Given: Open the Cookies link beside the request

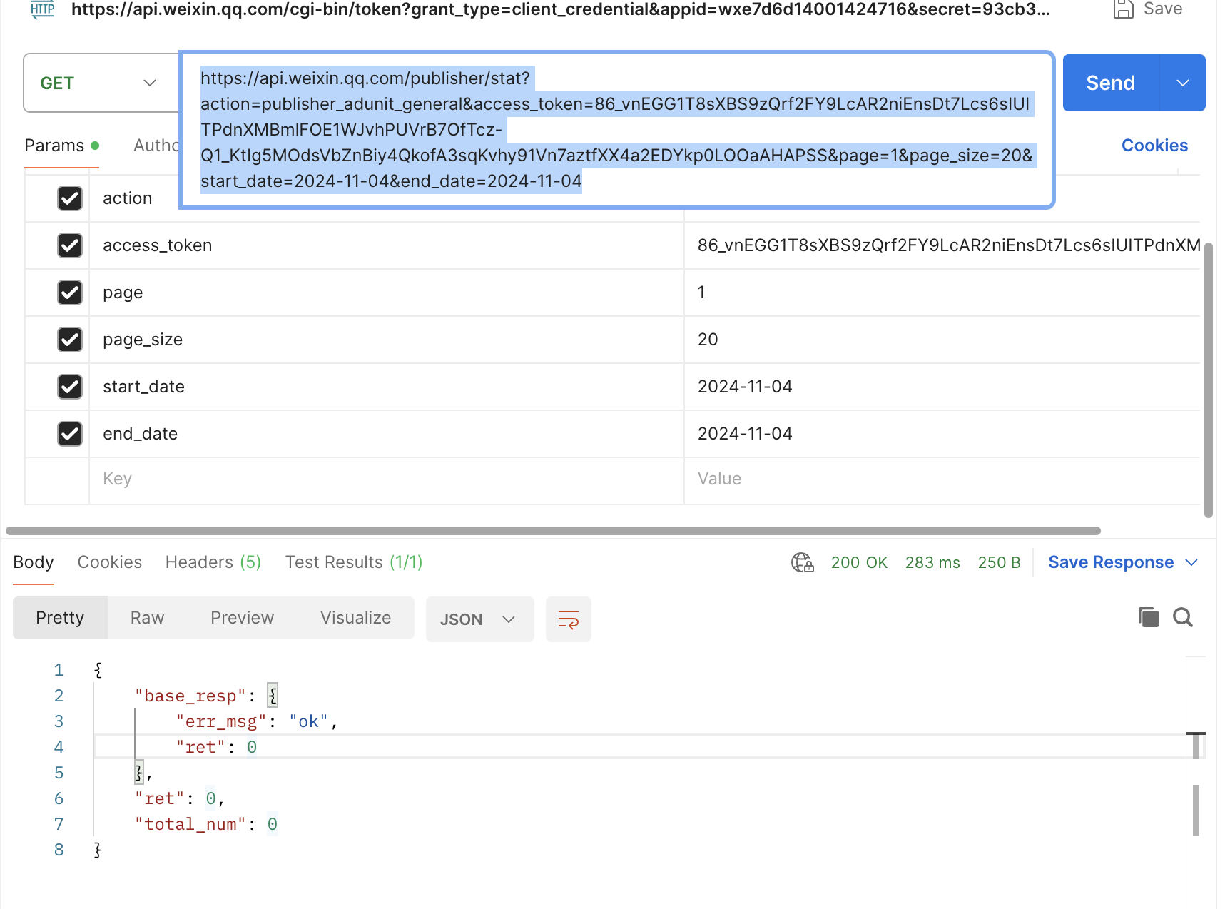Looking at the screenshot, I should click(1155, 146).
